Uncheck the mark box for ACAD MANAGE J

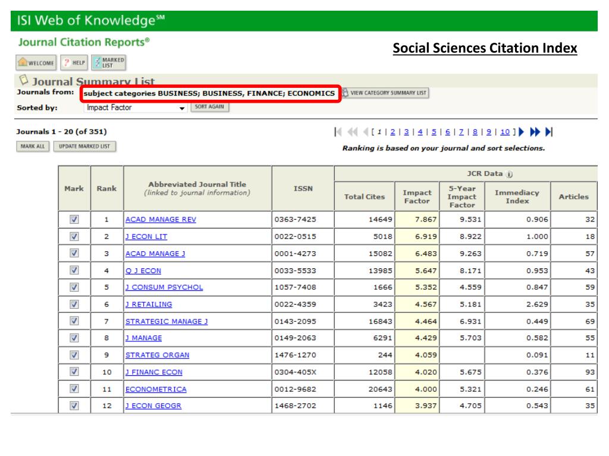click(74, 253)
